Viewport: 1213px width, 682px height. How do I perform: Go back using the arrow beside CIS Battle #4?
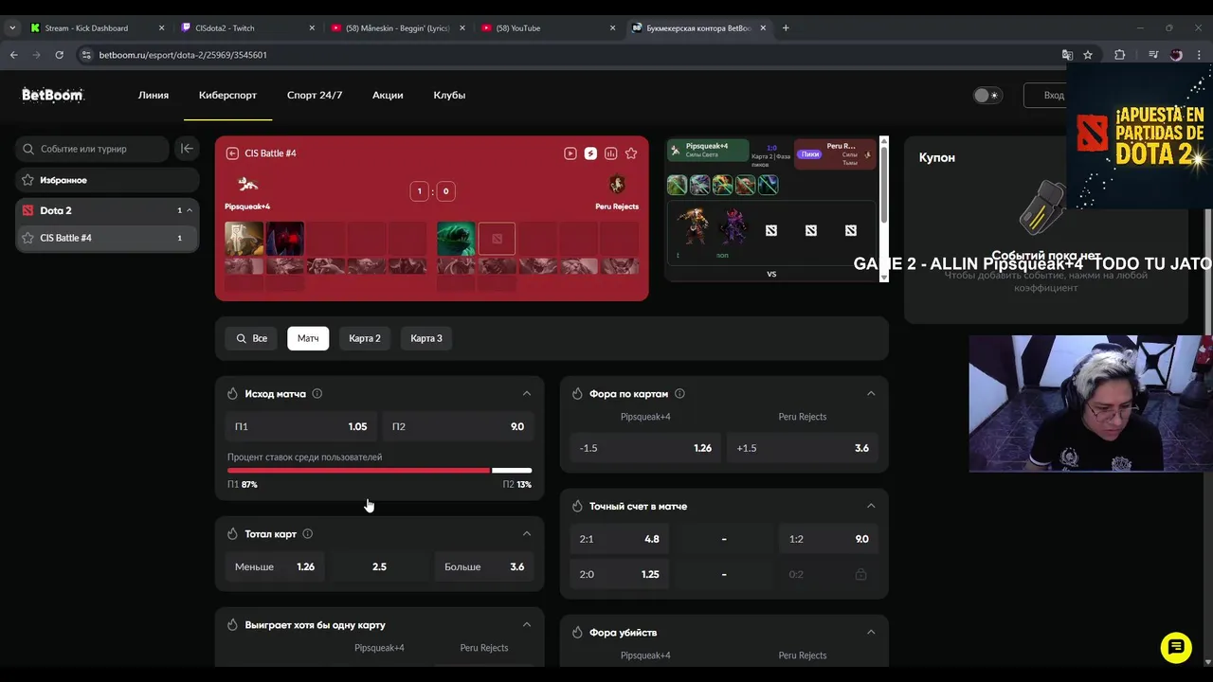coord(232,153)
